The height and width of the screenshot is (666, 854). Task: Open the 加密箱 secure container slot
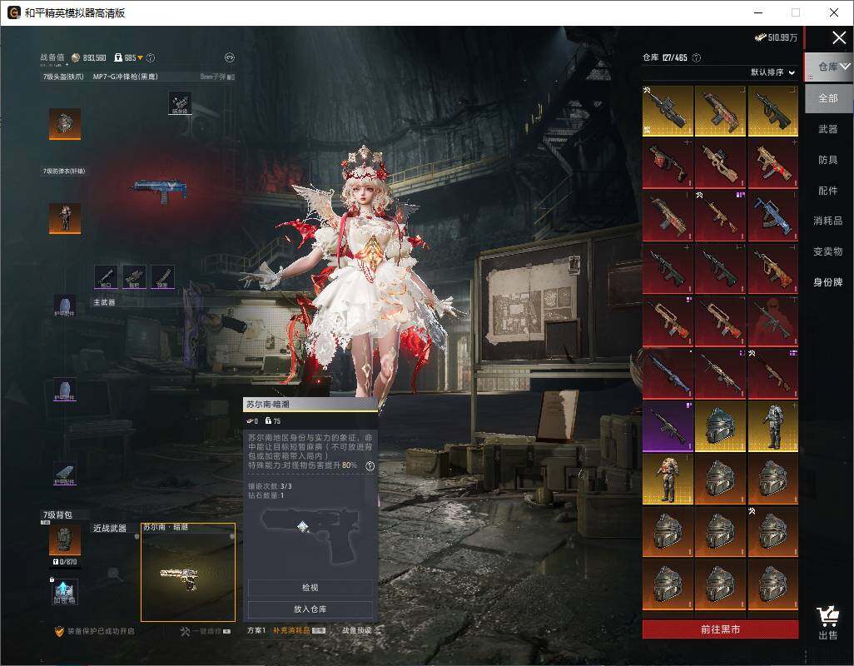[x=64, y=592]
